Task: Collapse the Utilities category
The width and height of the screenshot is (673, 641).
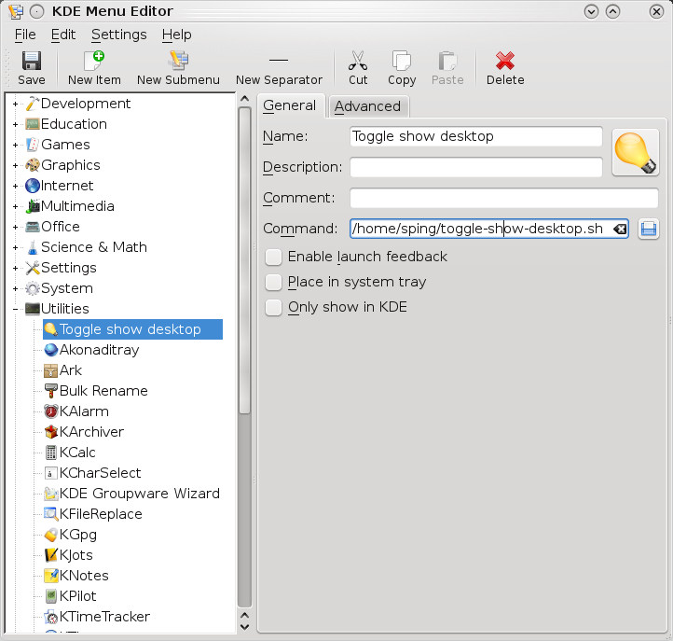Action: pos(15,309)
